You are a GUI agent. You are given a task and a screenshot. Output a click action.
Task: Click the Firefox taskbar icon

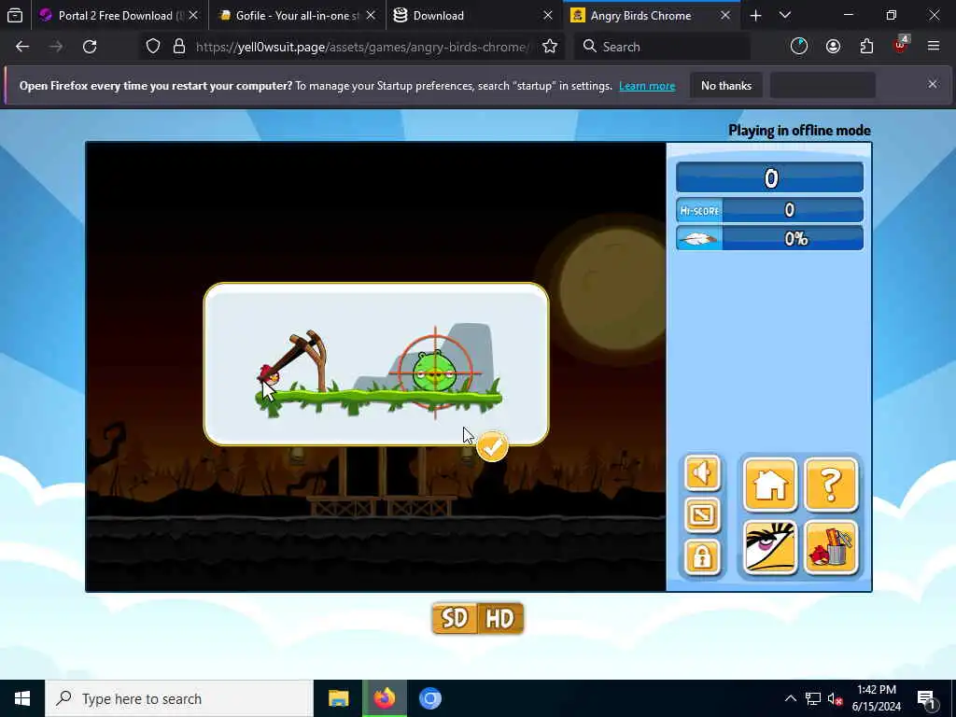tap(384, 698)
